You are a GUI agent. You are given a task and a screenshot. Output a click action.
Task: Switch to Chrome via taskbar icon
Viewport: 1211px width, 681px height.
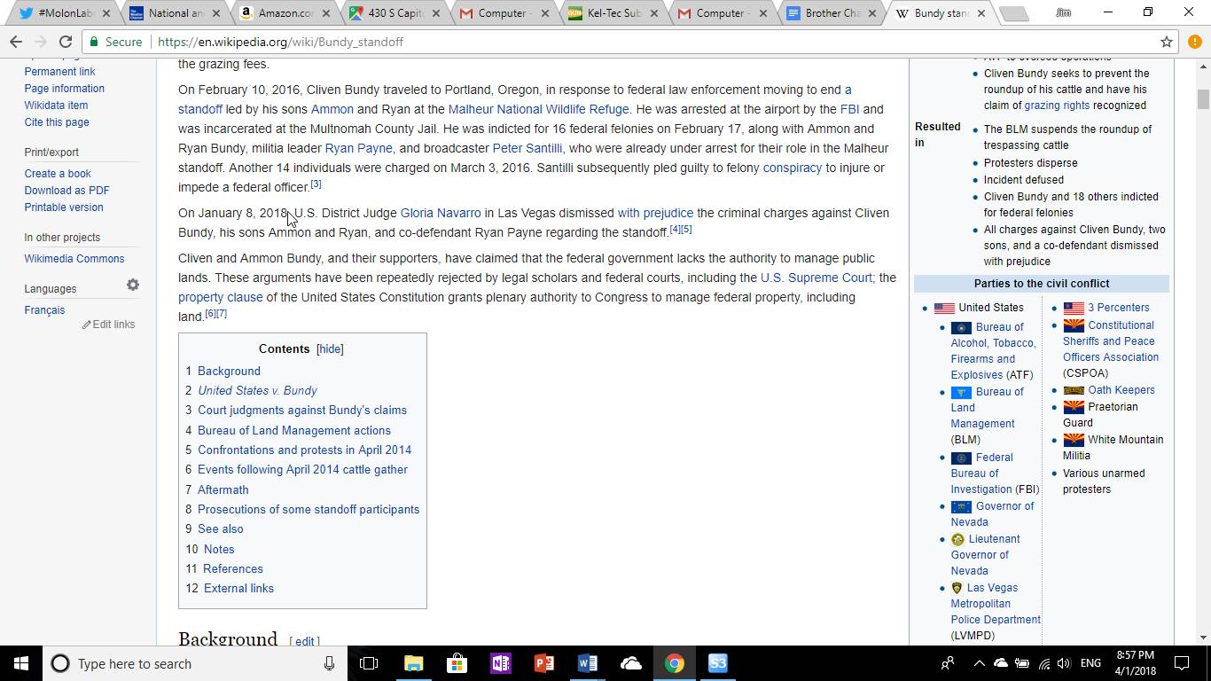[674, 663]
